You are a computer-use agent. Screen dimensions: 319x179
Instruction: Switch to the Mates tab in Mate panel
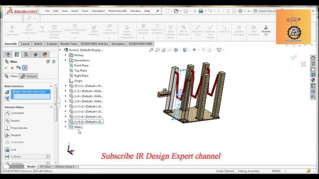click(x=11, y=76)
